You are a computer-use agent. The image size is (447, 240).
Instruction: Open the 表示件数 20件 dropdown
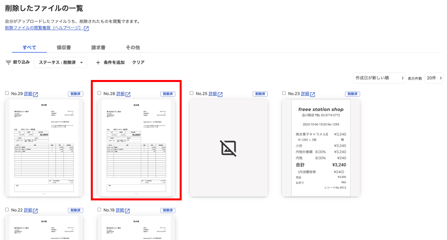pyautogui.click(x=434, y=78)
